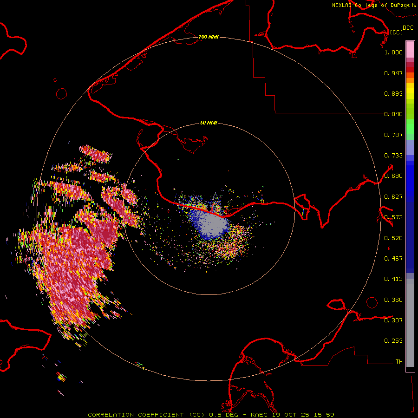Screen dimensions: 418x418
Task: Click the bright green color bar segment
Action: point(410,127)
